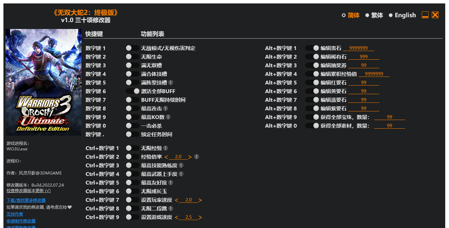This screenshot has width=449, height=228.
Task: Click info icon next to 无限二段跳
Action: (x=171, y=208)
